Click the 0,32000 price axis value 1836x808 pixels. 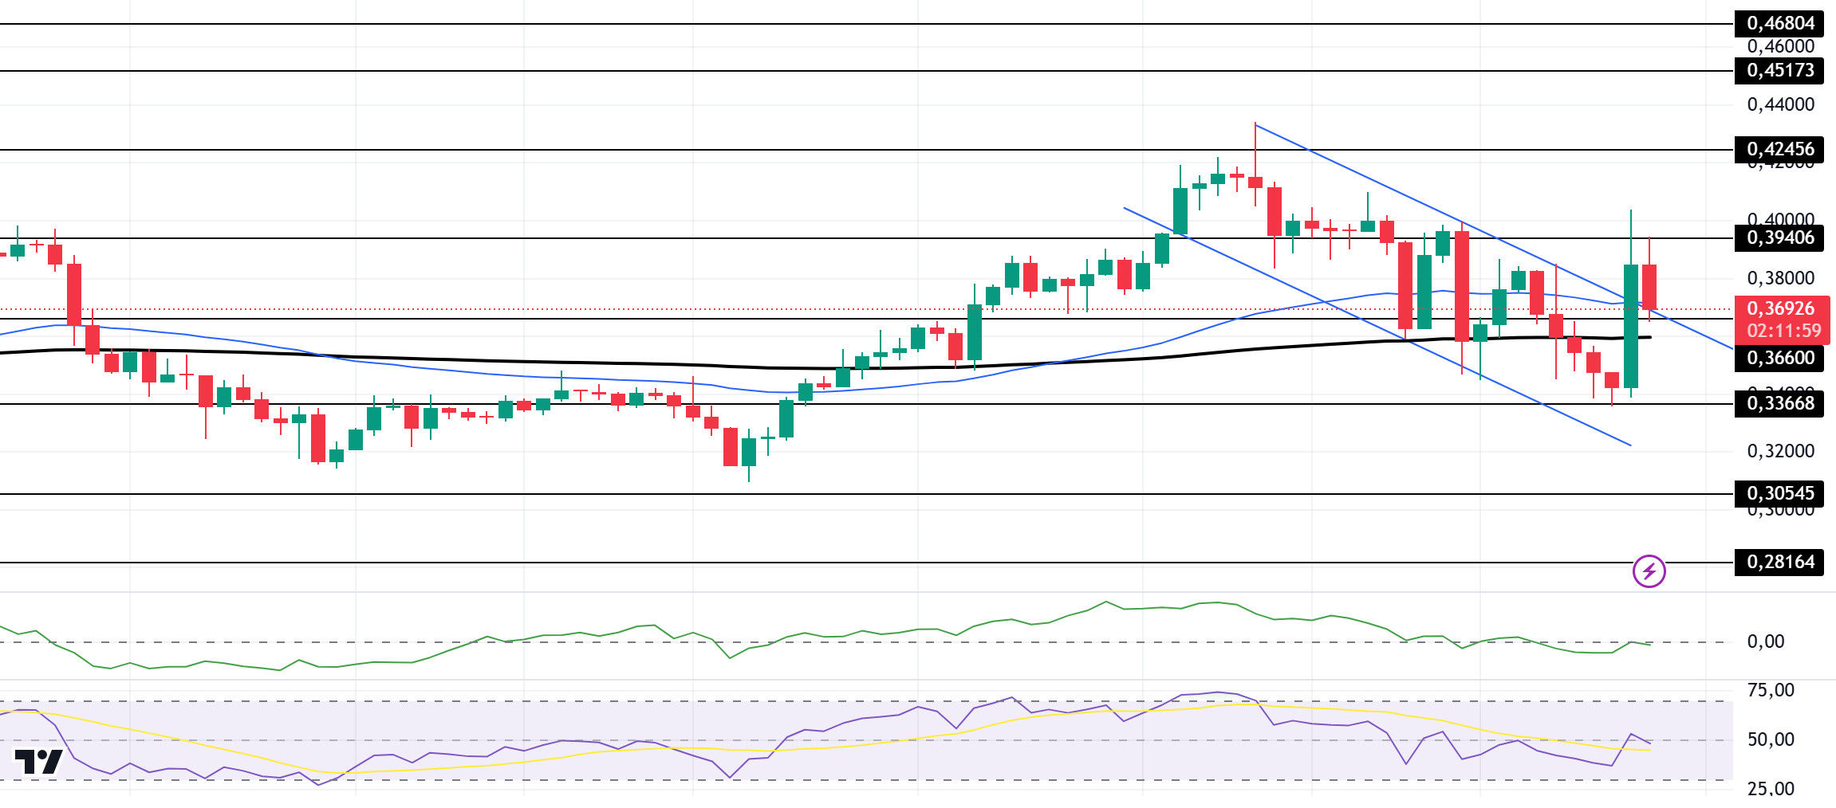click(1781, 452)
